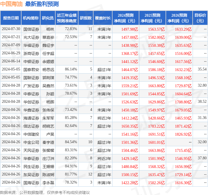Select the 国信证券 institution cell
Screen dimensions: 208x195
31,29
